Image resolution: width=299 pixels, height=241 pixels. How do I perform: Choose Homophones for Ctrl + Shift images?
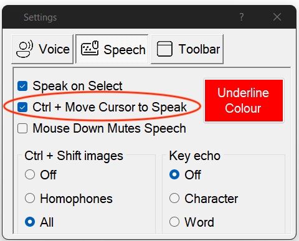pyautogui.click(x=30, y=198)
